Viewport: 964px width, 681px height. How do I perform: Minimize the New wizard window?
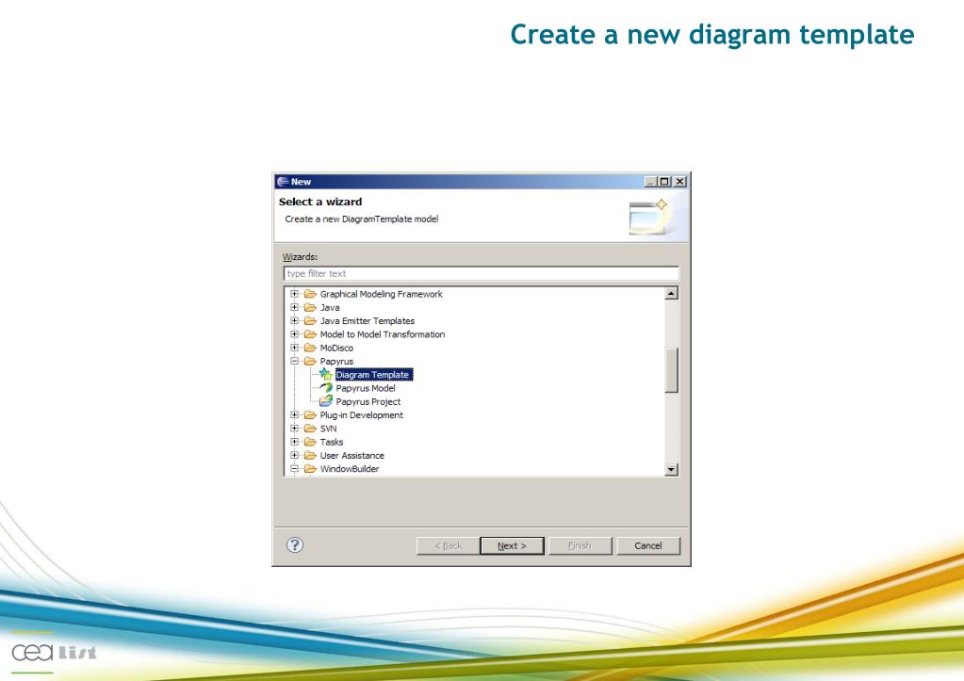tap(651, 181)
